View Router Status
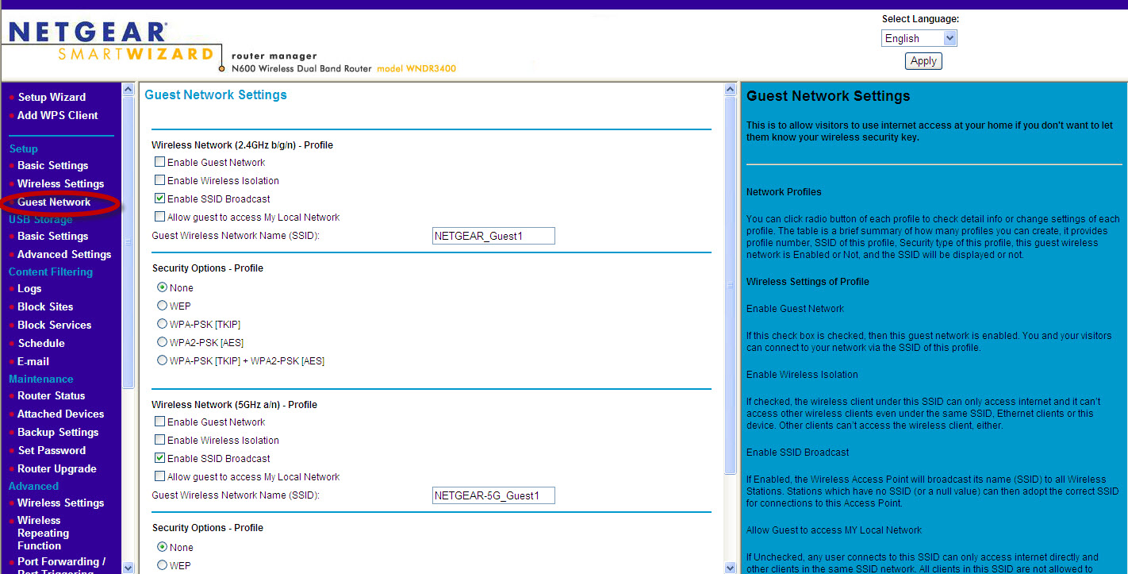The image size is (1128, 574). [x=51, y=395]
